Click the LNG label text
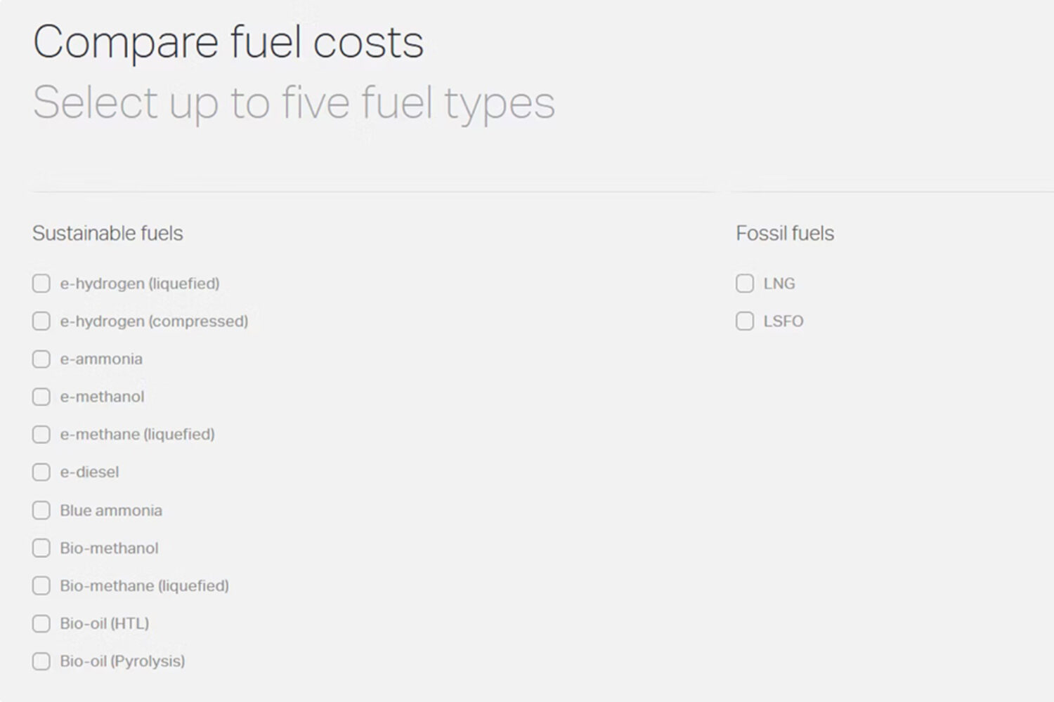 click(x=779, y=284)
